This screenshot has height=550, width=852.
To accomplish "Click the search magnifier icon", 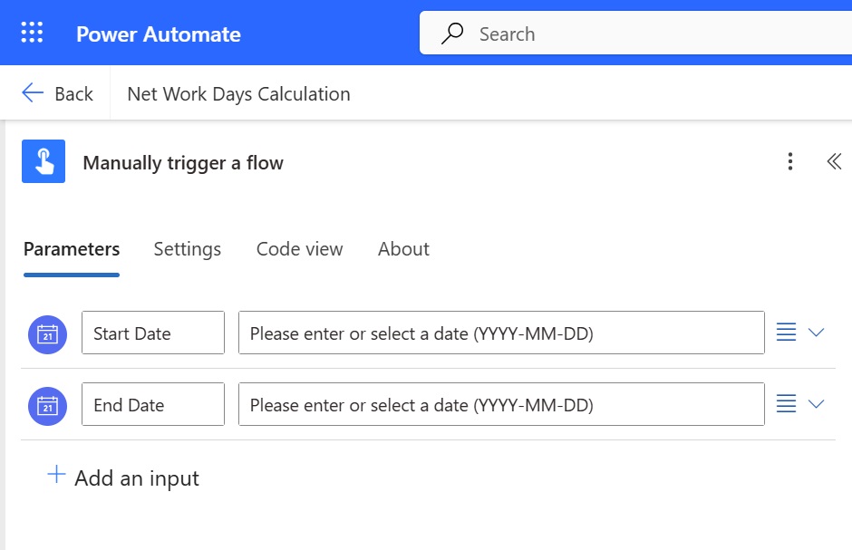I will pyautogui.click(x=452, y=34).
